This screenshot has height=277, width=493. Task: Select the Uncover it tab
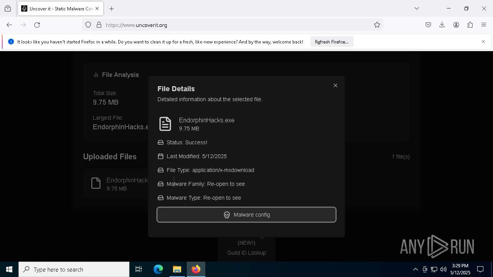tap(60, 8)
